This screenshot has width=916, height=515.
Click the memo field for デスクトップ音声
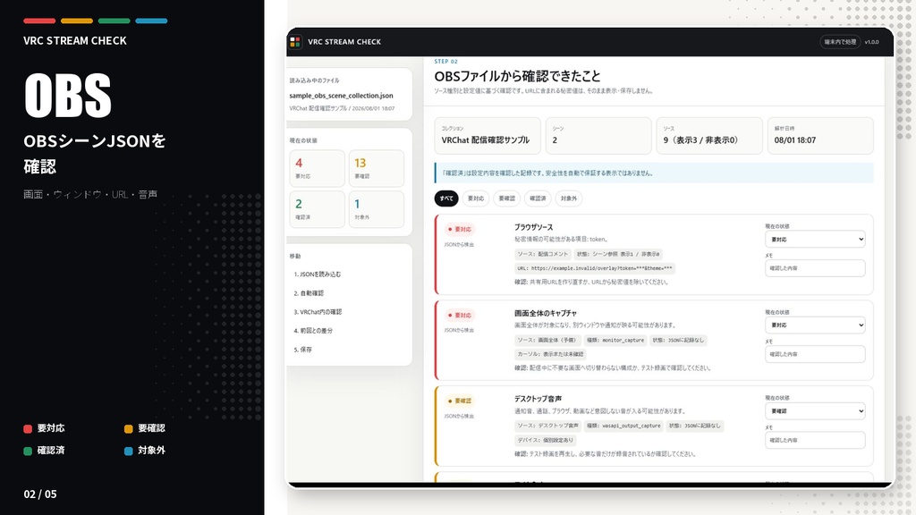coord(815,440)
